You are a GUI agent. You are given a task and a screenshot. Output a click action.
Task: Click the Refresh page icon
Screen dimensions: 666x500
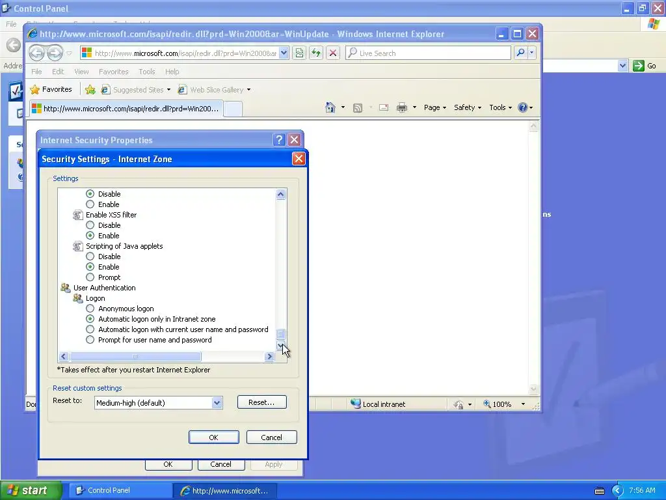(316, 53)
